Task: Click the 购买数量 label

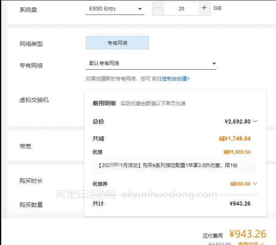Action: point(31,205)
